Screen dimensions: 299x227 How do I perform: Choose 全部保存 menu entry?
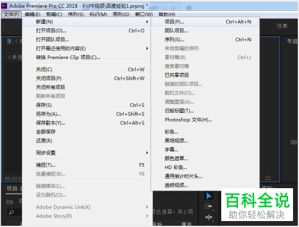pos(87,131)
